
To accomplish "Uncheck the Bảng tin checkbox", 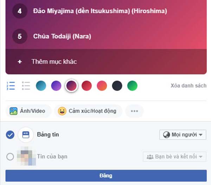I will click(10, 135).
